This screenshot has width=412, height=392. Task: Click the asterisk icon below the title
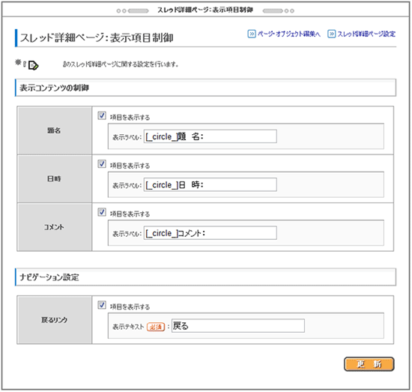(18, 62)
